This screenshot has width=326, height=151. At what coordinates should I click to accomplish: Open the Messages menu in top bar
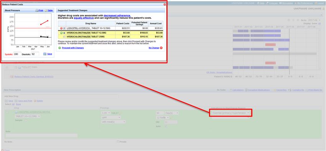286,3
